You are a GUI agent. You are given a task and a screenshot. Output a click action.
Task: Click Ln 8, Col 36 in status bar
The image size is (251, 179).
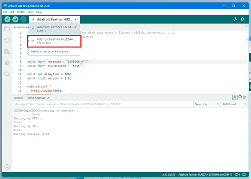[x=168, y=174]
